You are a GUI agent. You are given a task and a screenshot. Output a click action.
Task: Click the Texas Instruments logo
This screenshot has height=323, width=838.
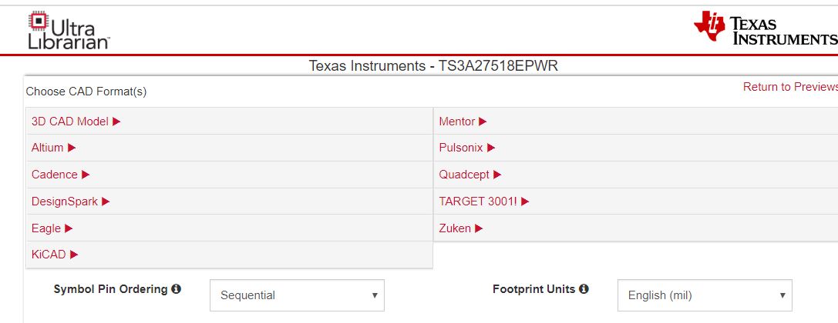tap(766, 28)
